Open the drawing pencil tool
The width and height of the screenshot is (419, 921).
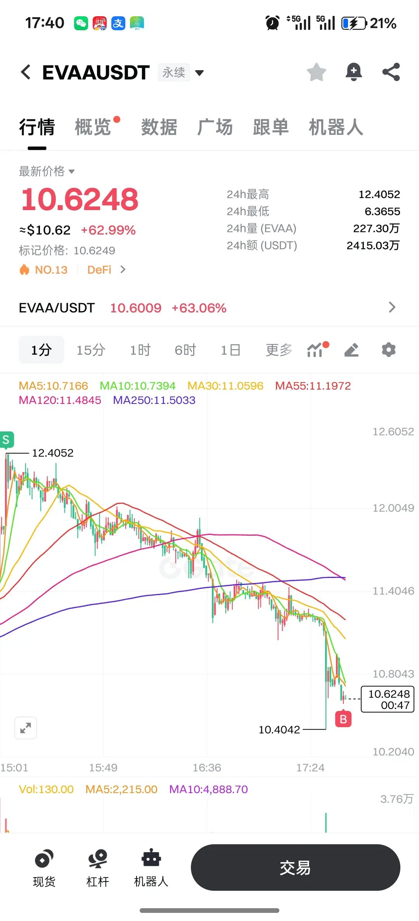351,350
